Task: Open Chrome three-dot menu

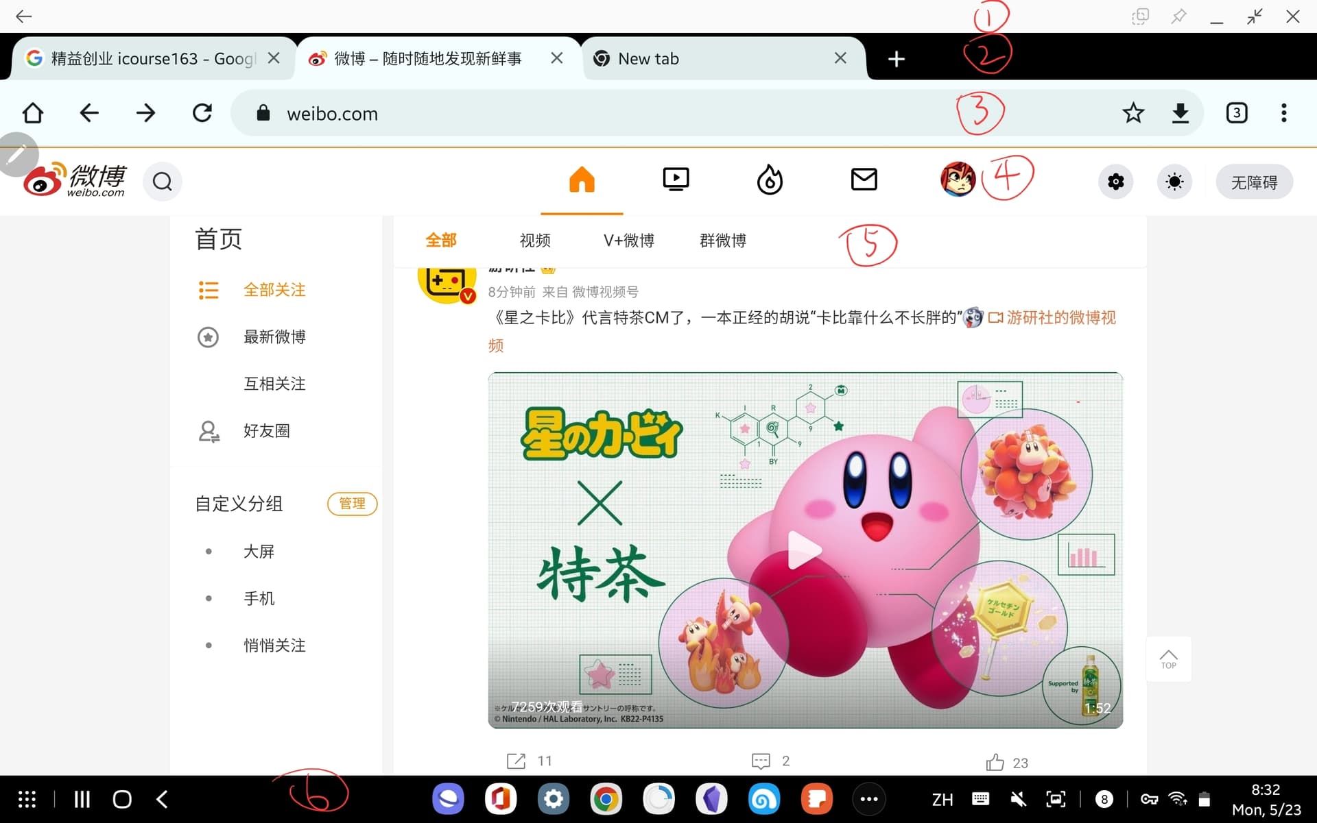Action: pos(1283,113)
